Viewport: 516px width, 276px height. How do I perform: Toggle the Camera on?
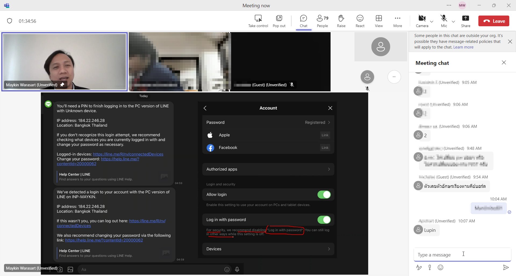tap(422, 18)
